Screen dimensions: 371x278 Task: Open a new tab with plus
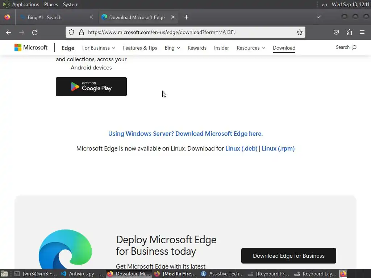pyautogui.click(x=187, y=17)
